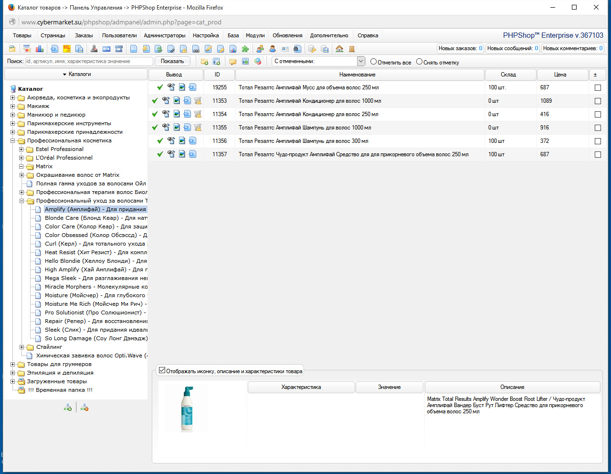Image resolution: width=611 pixels, height=474 pixels.
Task: Uncheck Отображать иконку, описание и характеристики товара
Action: [162, 370]
